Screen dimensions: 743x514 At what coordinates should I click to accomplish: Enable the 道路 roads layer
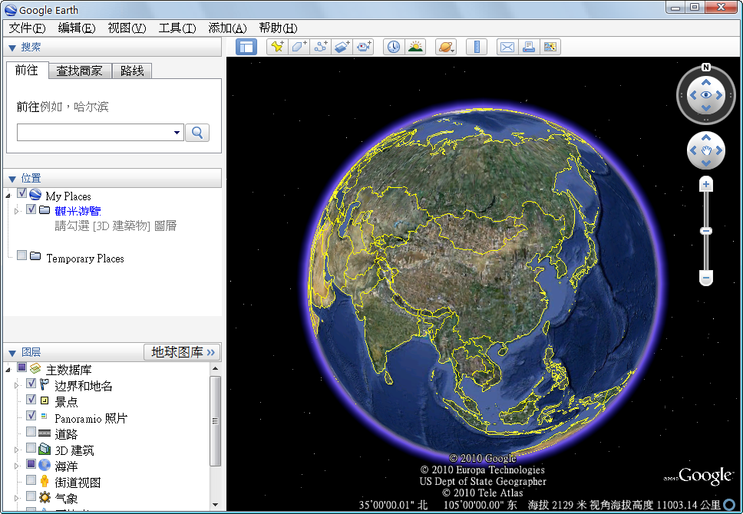[x=31, y=432]
